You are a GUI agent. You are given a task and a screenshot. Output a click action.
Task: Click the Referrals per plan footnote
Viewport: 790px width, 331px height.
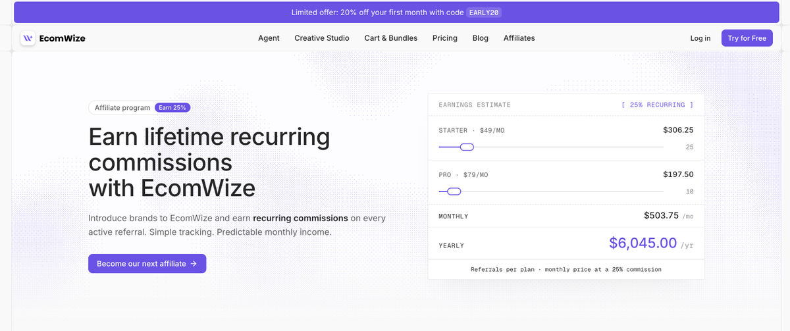point(566,269)
